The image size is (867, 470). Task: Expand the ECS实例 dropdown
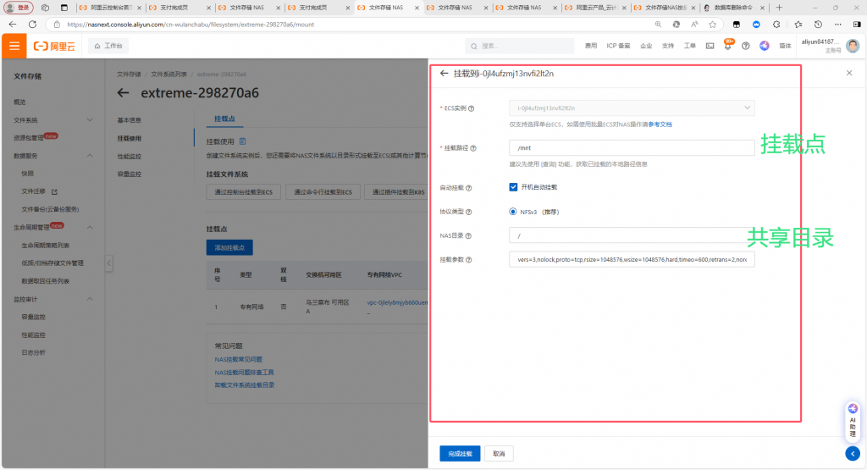[x=746, y=108]
